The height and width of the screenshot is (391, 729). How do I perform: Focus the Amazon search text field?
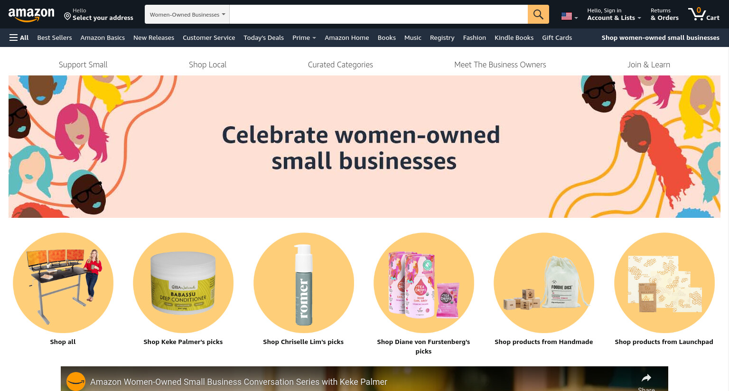click(x=378, y=14)
